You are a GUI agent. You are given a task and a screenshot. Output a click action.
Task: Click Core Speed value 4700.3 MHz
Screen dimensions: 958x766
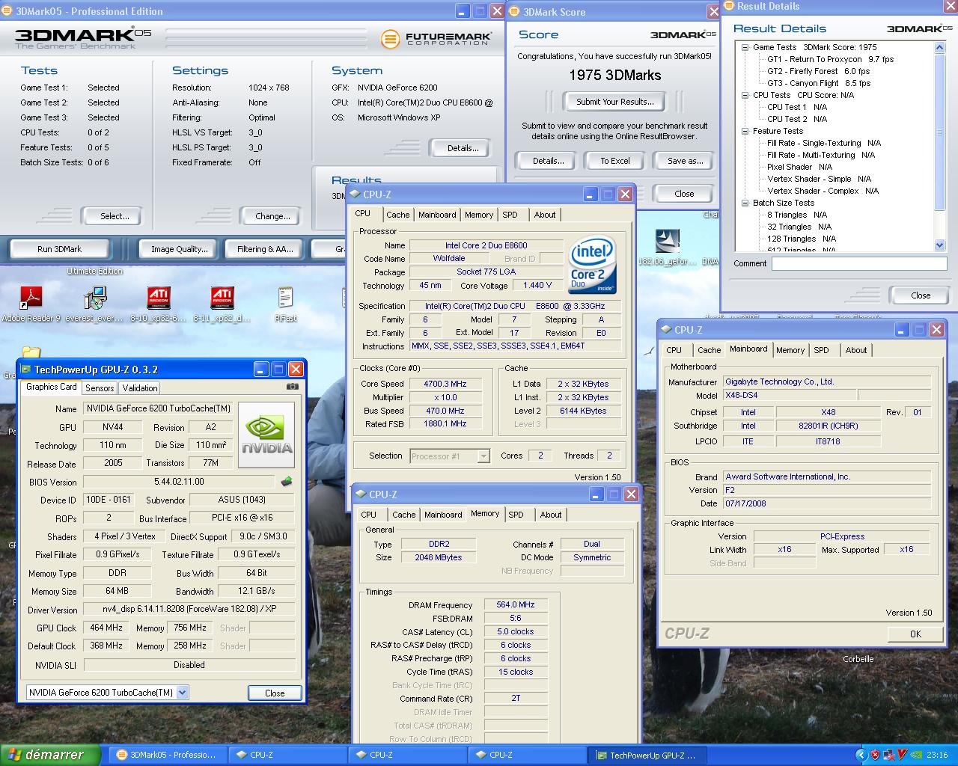(445, 384)
